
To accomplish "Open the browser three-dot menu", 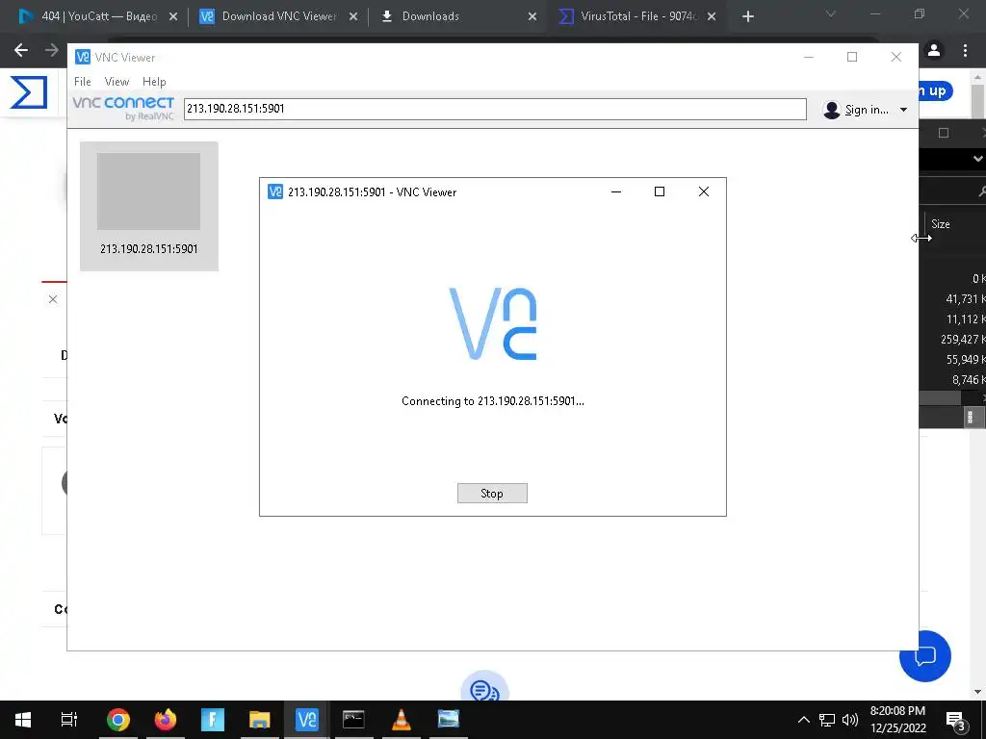I will point(965,50).
